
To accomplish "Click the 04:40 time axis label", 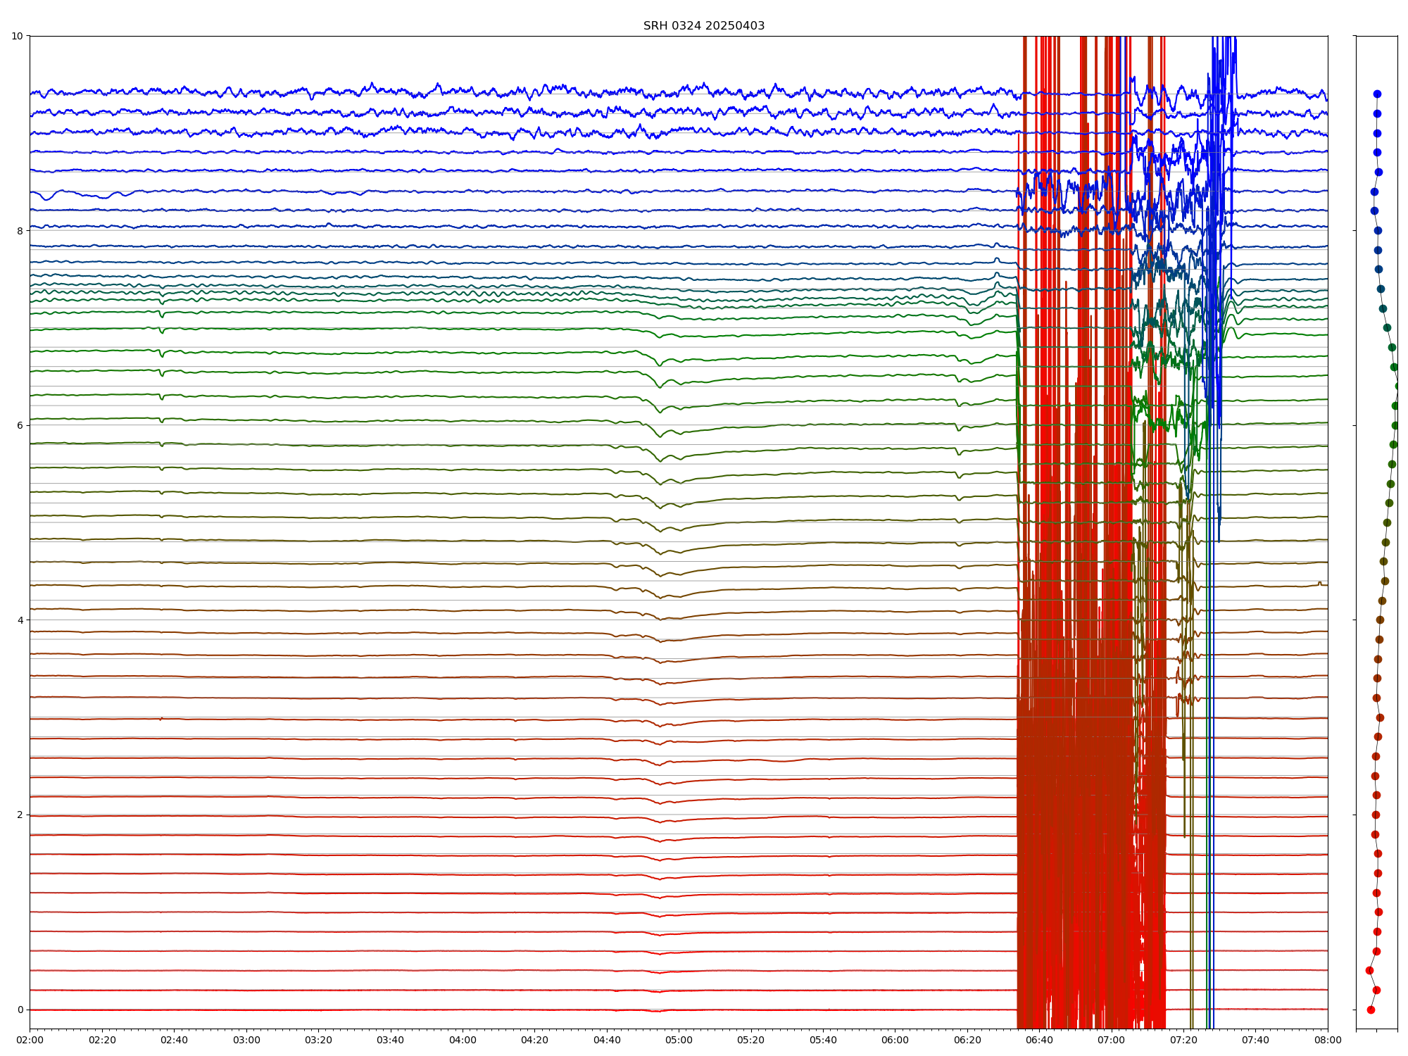I will click(x=607, y=1040).
